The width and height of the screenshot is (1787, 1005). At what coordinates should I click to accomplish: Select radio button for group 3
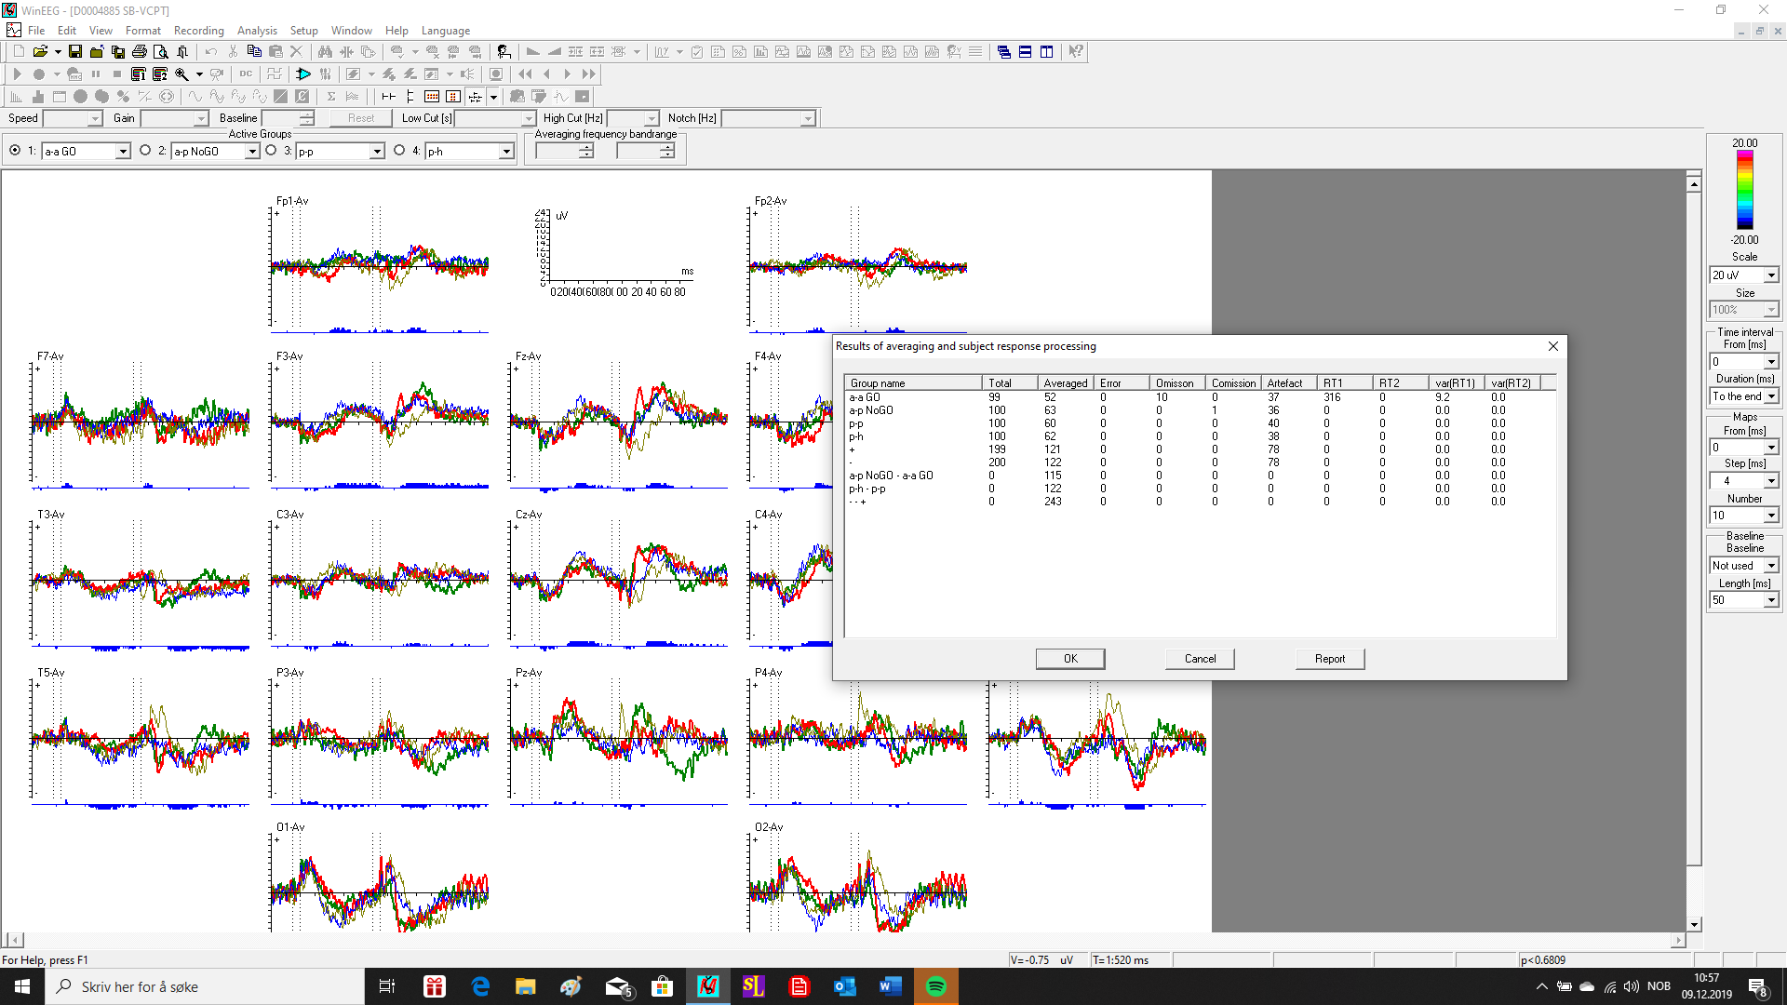(x=272, y=151)
